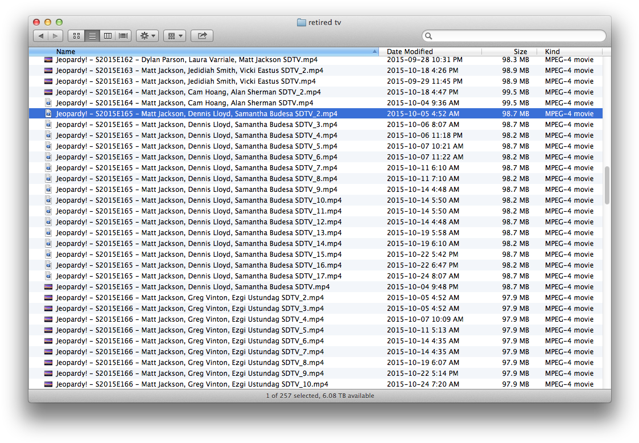Screen dimensions: 639x443
Task: Click the icon of S2015E166 SDTV_9.mp4
Action: tap(48, 373)
